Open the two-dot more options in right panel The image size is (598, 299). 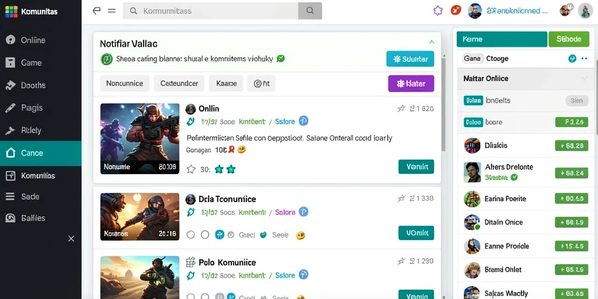584,59
